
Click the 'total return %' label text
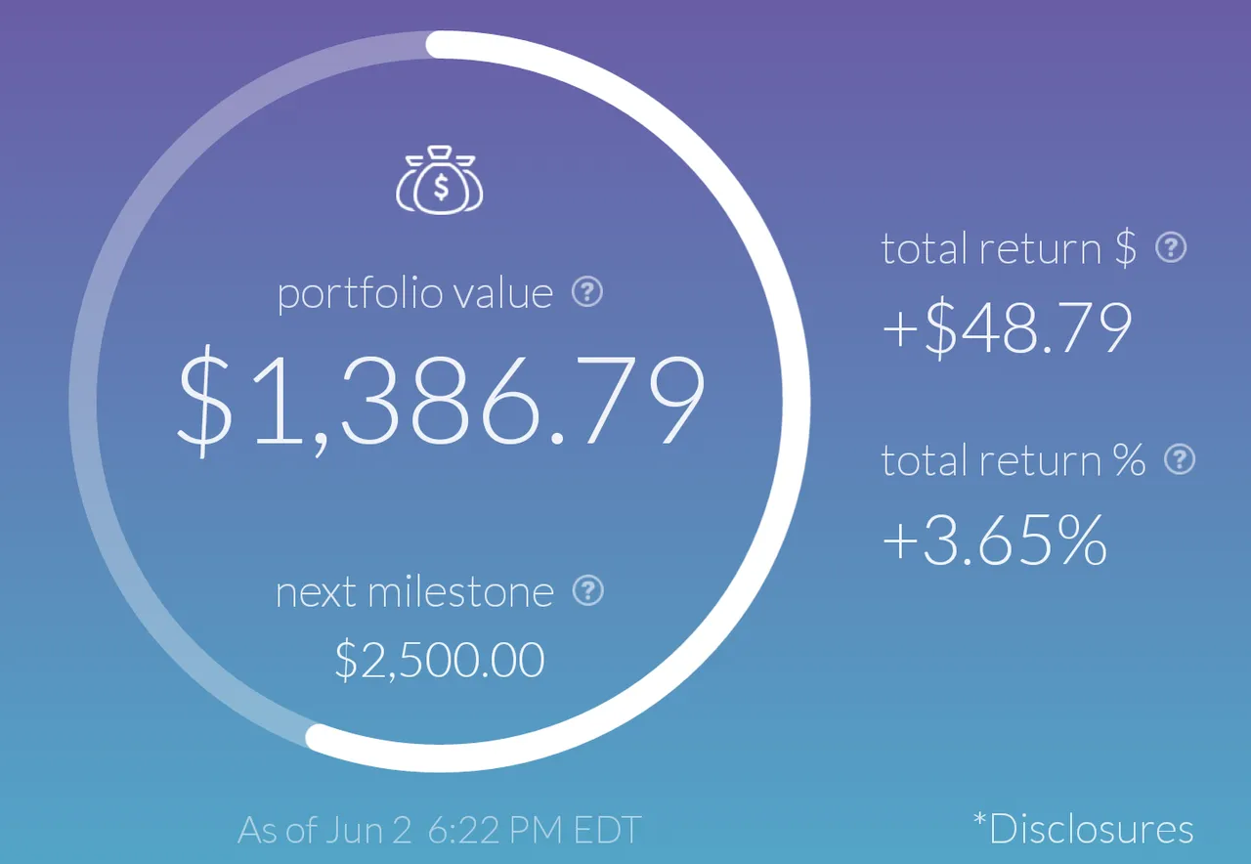(1013, 460)
